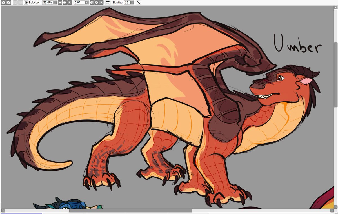Click the 0.0° rotation field
338x214 pixels.
click(x=79, y=2)
